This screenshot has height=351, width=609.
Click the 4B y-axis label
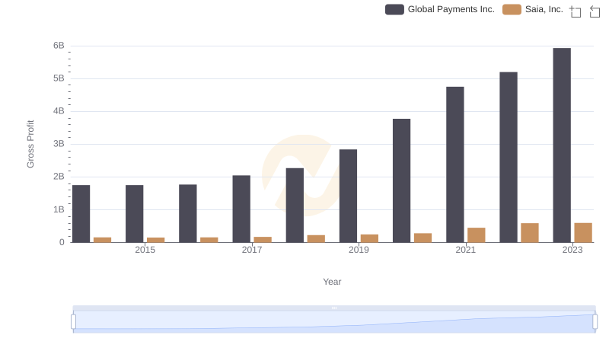(59, 111)
